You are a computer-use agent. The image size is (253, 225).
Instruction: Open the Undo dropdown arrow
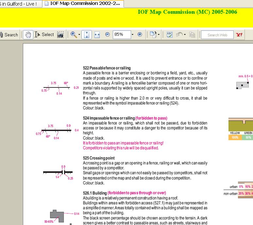(x=185, y=35)
